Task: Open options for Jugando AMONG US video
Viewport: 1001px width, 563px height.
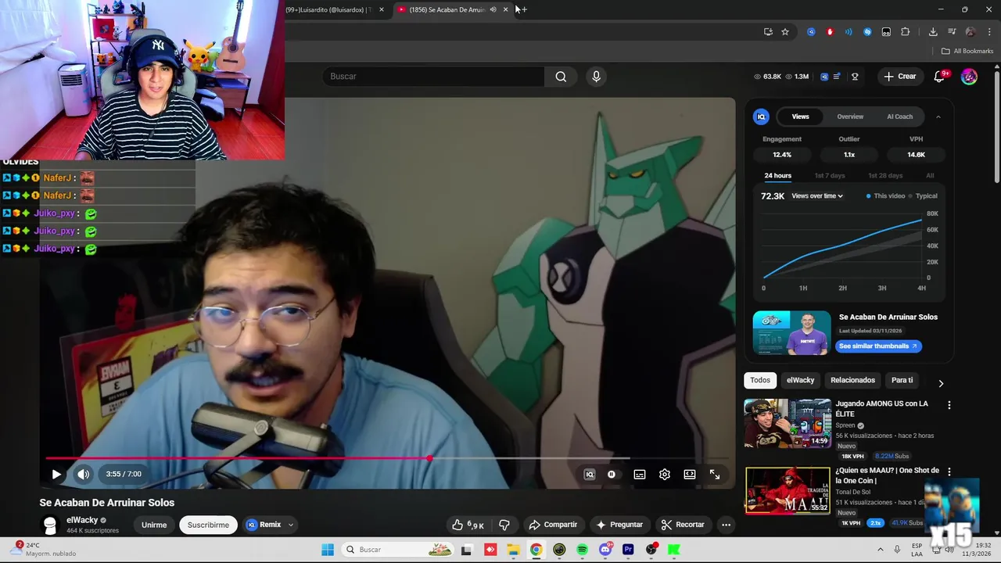Action: pos(949,405)
